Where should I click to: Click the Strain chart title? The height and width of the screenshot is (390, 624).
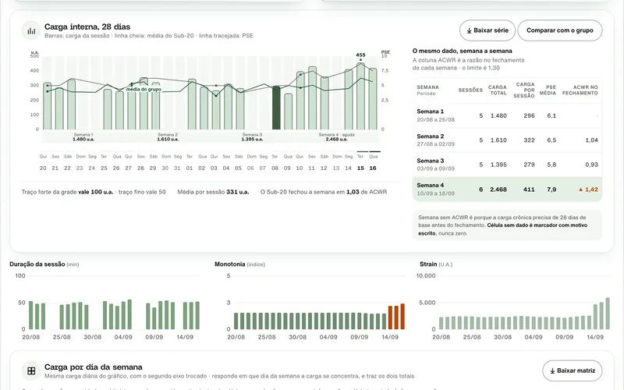436,264
